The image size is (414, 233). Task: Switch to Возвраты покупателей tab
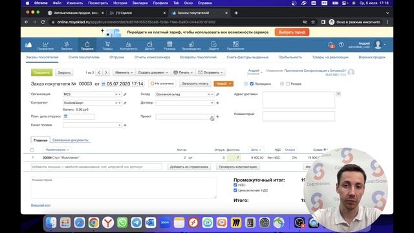click(199, 57)
